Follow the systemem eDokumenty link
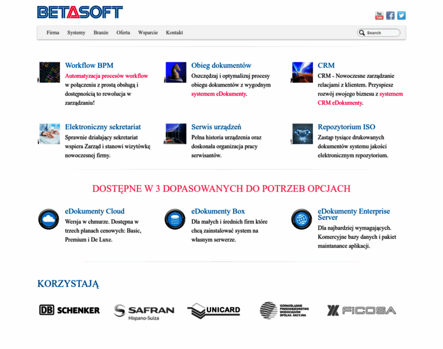The height and width of the screenshot is (349, 443). [219, 94]
